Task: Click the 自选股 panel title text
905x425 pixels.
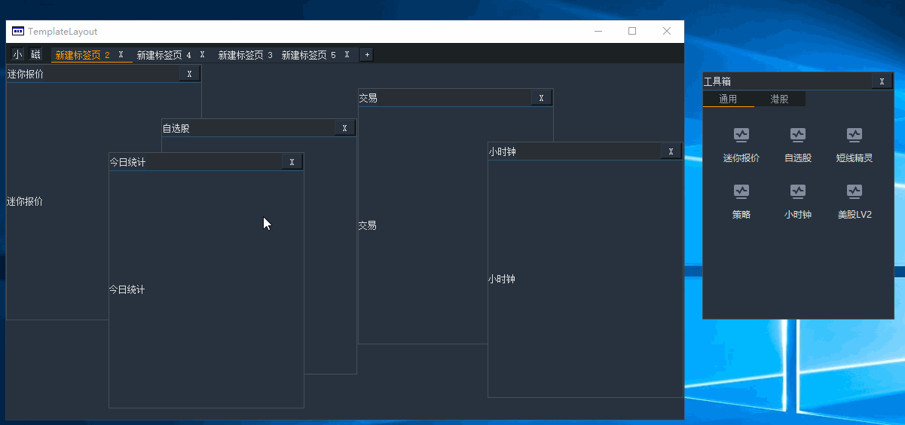Action: click(x=176, y=129)
